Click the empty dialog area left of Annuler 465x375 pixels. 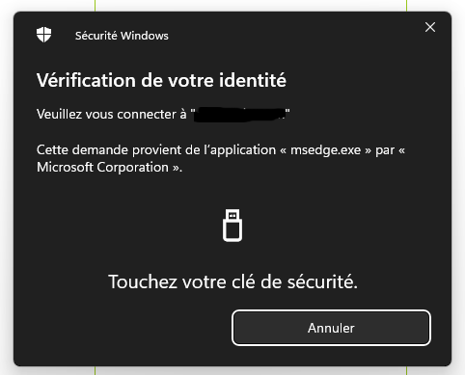[x=123, y=328]
